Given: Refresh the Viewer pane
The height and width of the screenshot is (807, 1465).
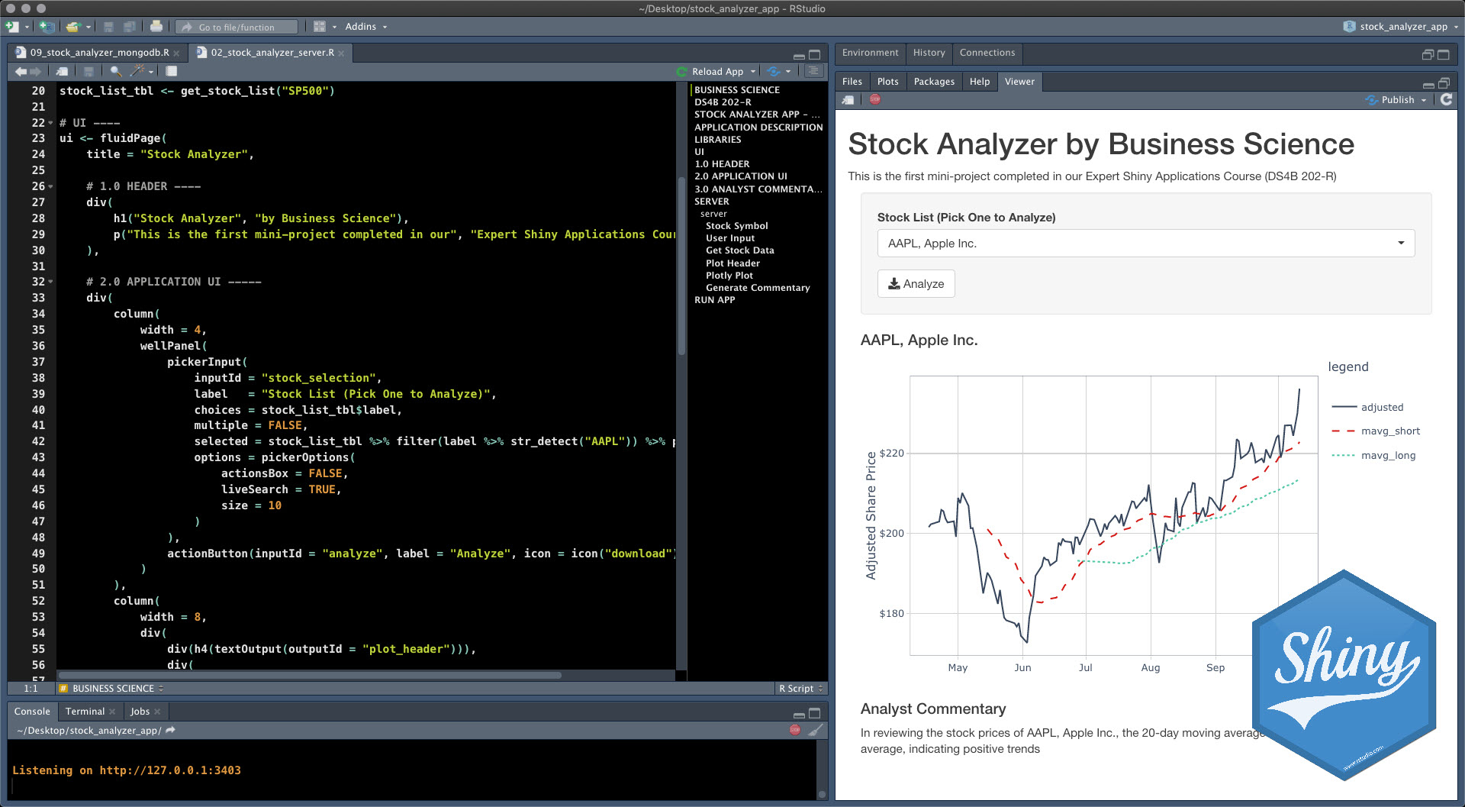Looking at the screenshot, I should click(1446, 99).
